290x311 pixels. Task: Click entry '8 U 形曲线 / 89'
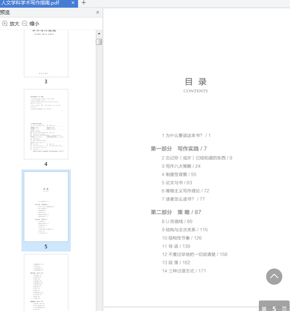coord(177,222)
